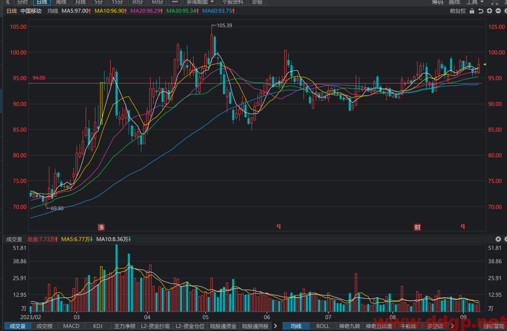The height and width of the screenshot is (331, 507).
Task: Close the 成交量 volume panel
Action: tap(498, 239)
